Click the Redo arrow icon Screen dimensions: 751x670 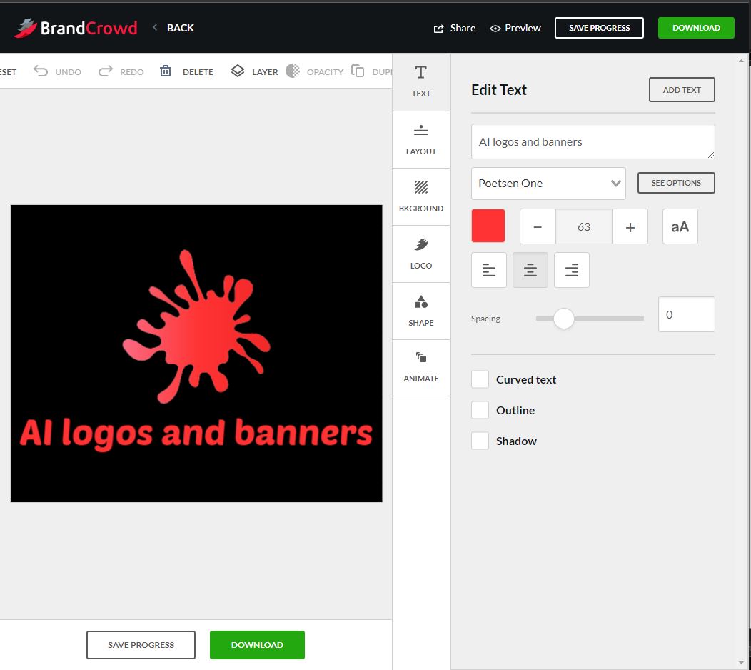click(x=106, y=71)
